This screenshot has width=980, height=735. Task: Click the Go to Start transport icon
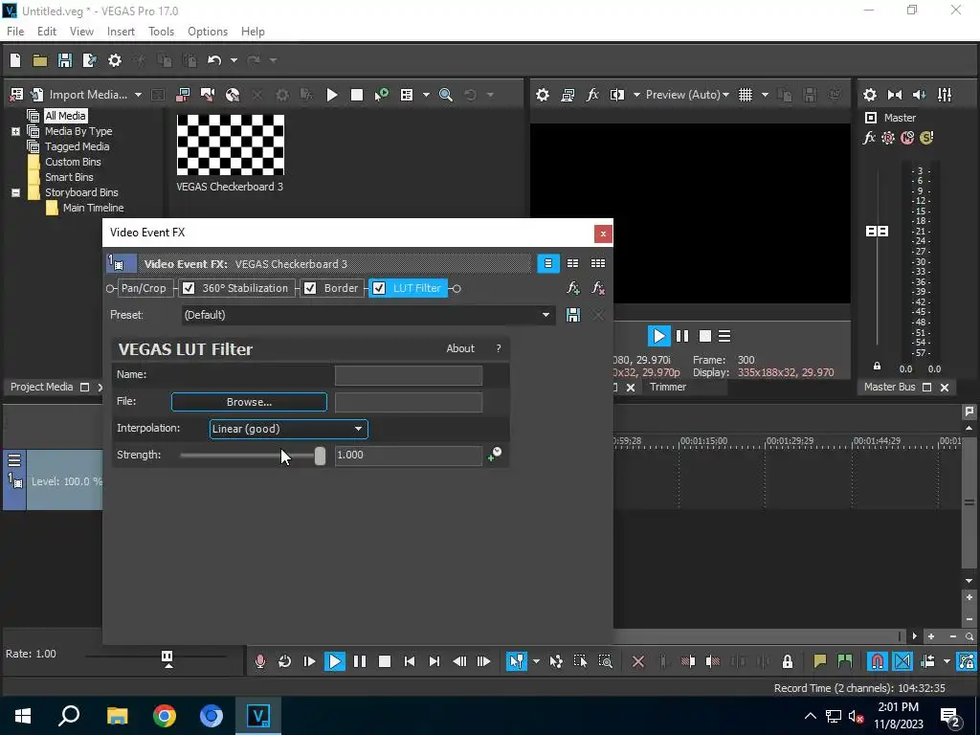(x=410, y=661)
